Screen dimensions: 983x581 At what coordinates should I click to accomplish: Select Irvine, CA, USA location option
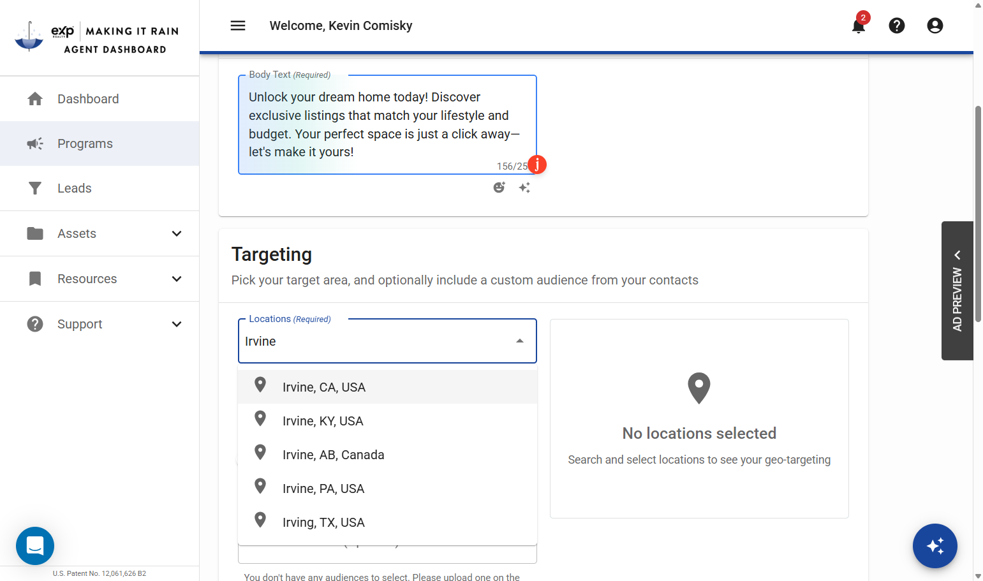(387, 387)
